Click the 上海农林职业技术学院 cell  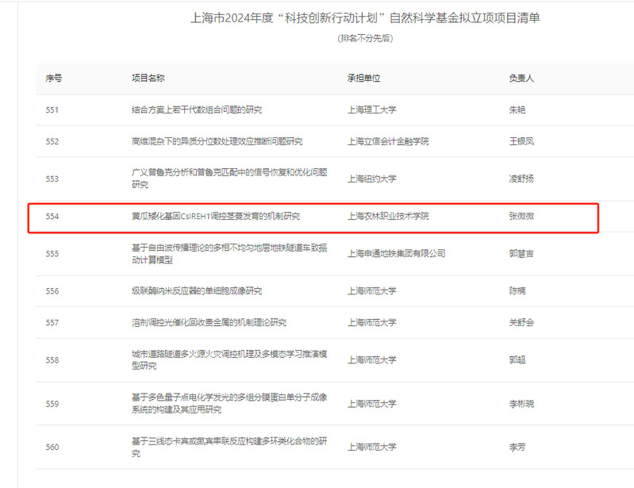coord(388,216)
